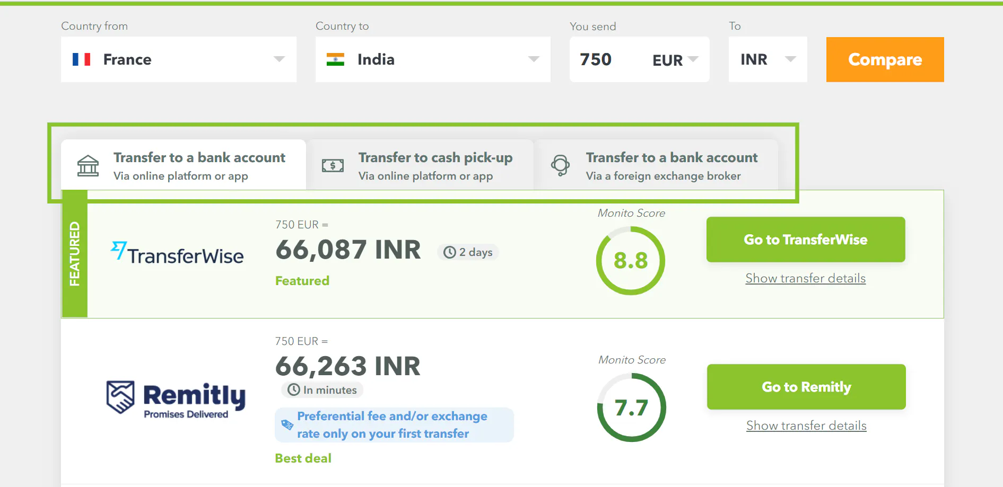Show transfer details for TransferWise
Image resolution: width=1003 pixels, height=487 pixels.
[x=806, y=278]
